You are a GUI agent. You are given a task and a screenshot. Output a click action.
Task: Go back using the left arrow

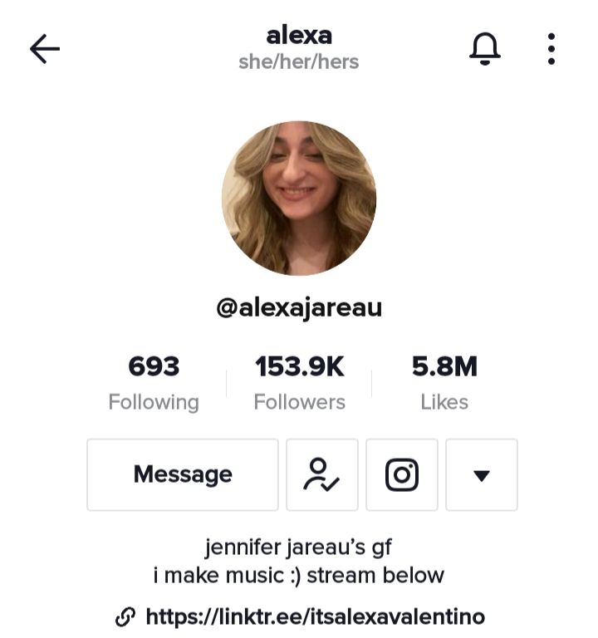click(x=45, y=49)
